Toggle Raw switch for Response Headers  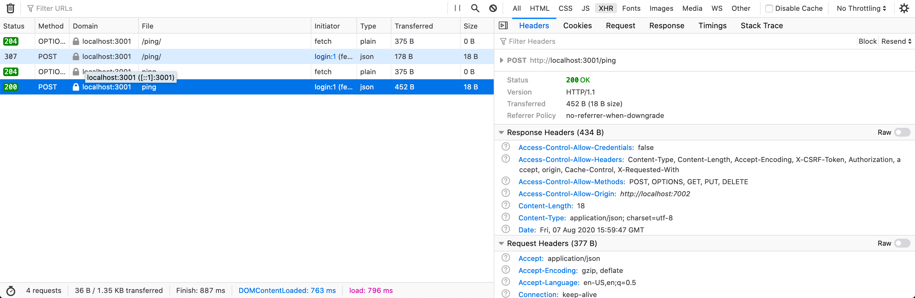(x=902, y=132)
